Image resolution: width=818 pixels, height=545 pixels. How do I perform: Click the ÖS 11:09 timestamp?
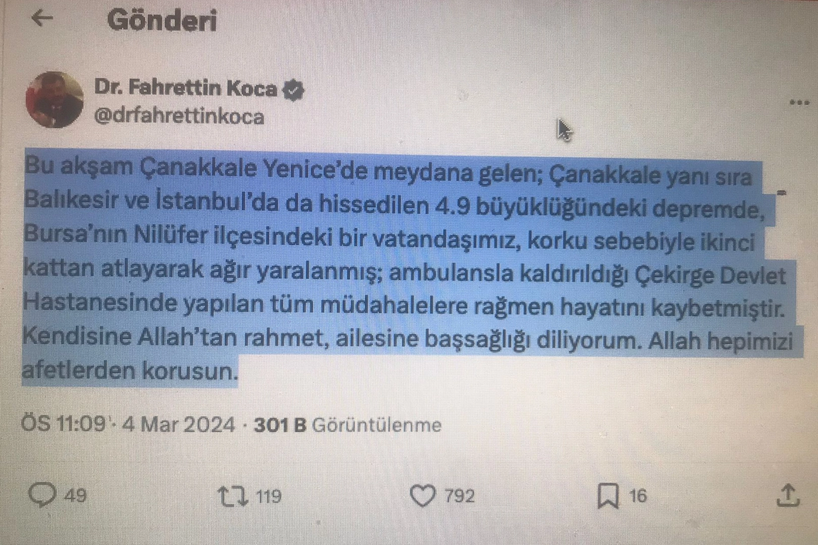(x=64, y=423)
